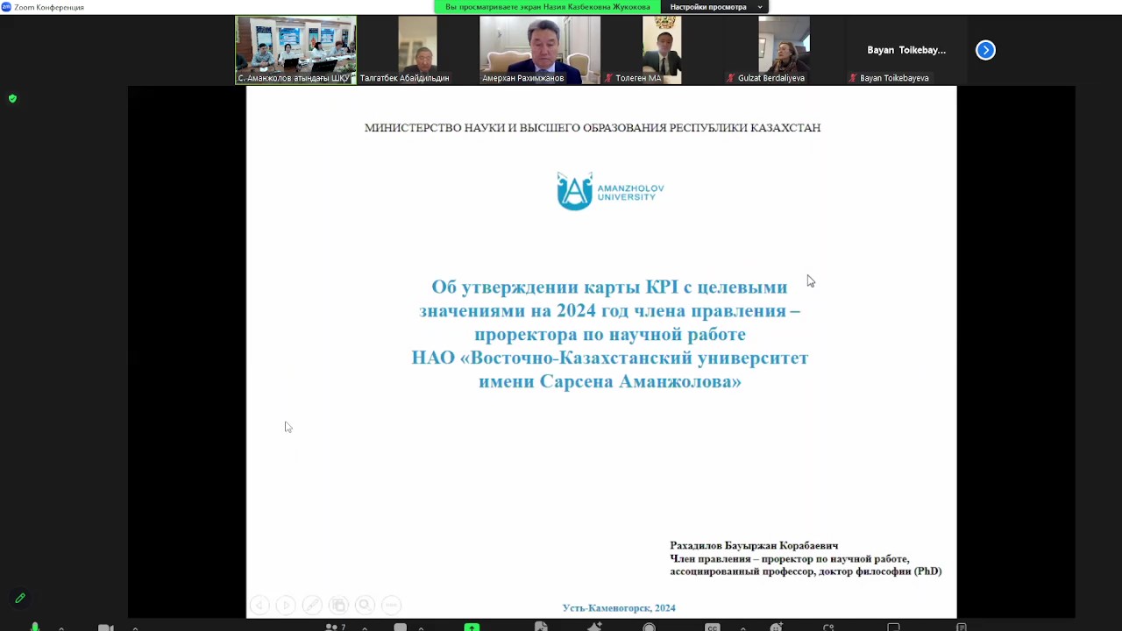1122x631 pixels.
Task: Toggle the video camera on or off
Action: coord(105,627)
